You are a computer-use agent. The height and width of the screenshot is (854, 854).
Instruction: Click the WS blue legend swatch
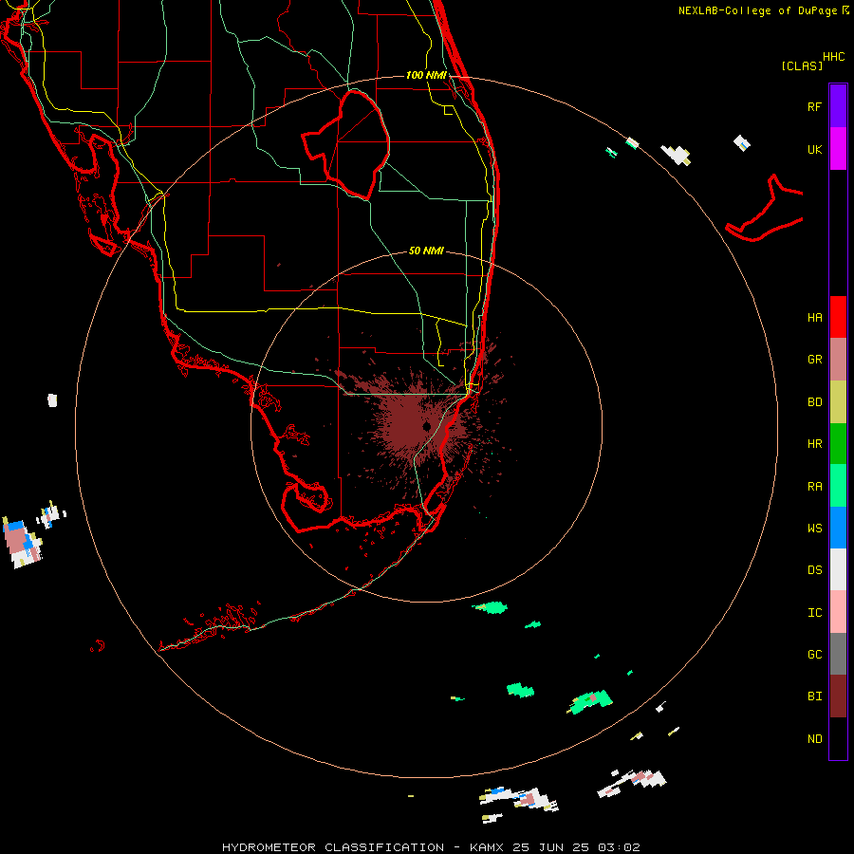pos(838,528)
